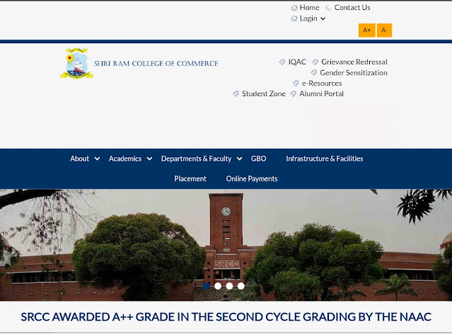
Task: Click the phone icon beside Contact Us
Action: point(328,8)
